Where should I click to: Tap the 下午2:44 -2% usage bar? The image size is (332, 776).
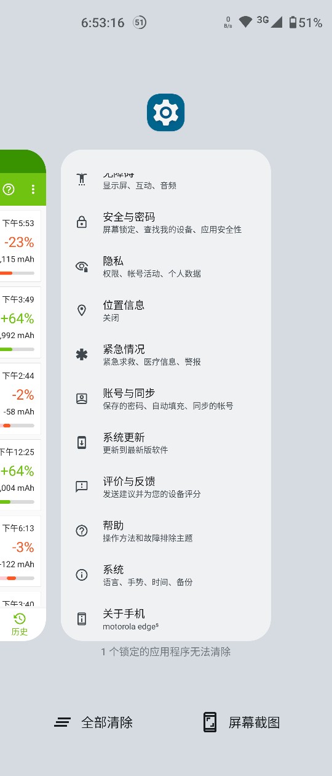17,426
